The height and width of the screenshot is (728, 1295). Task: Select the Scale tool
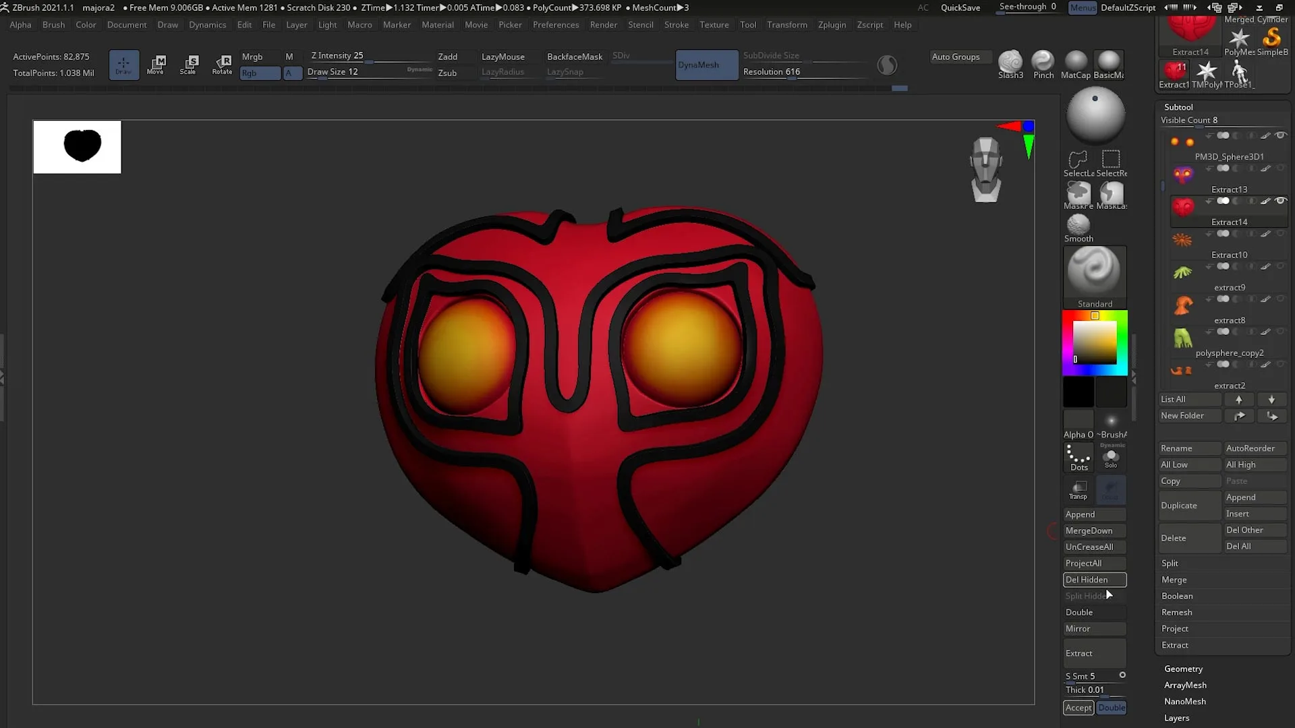[190, 65]
